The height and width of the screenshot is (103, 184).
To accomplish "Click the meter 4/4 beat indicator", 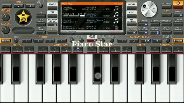I will [74, 16].
